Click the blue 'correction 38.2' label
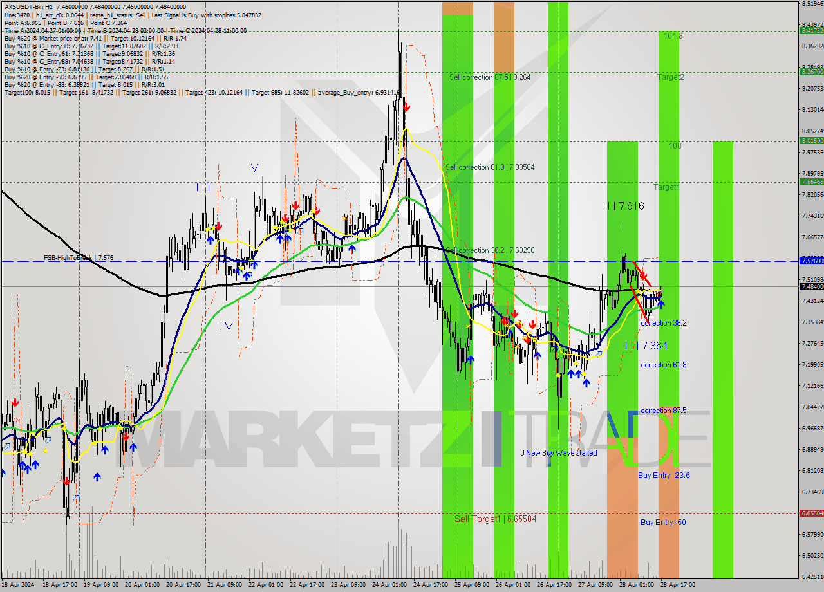824x592 pixels. pyautogui.click(x=663, y=323)
